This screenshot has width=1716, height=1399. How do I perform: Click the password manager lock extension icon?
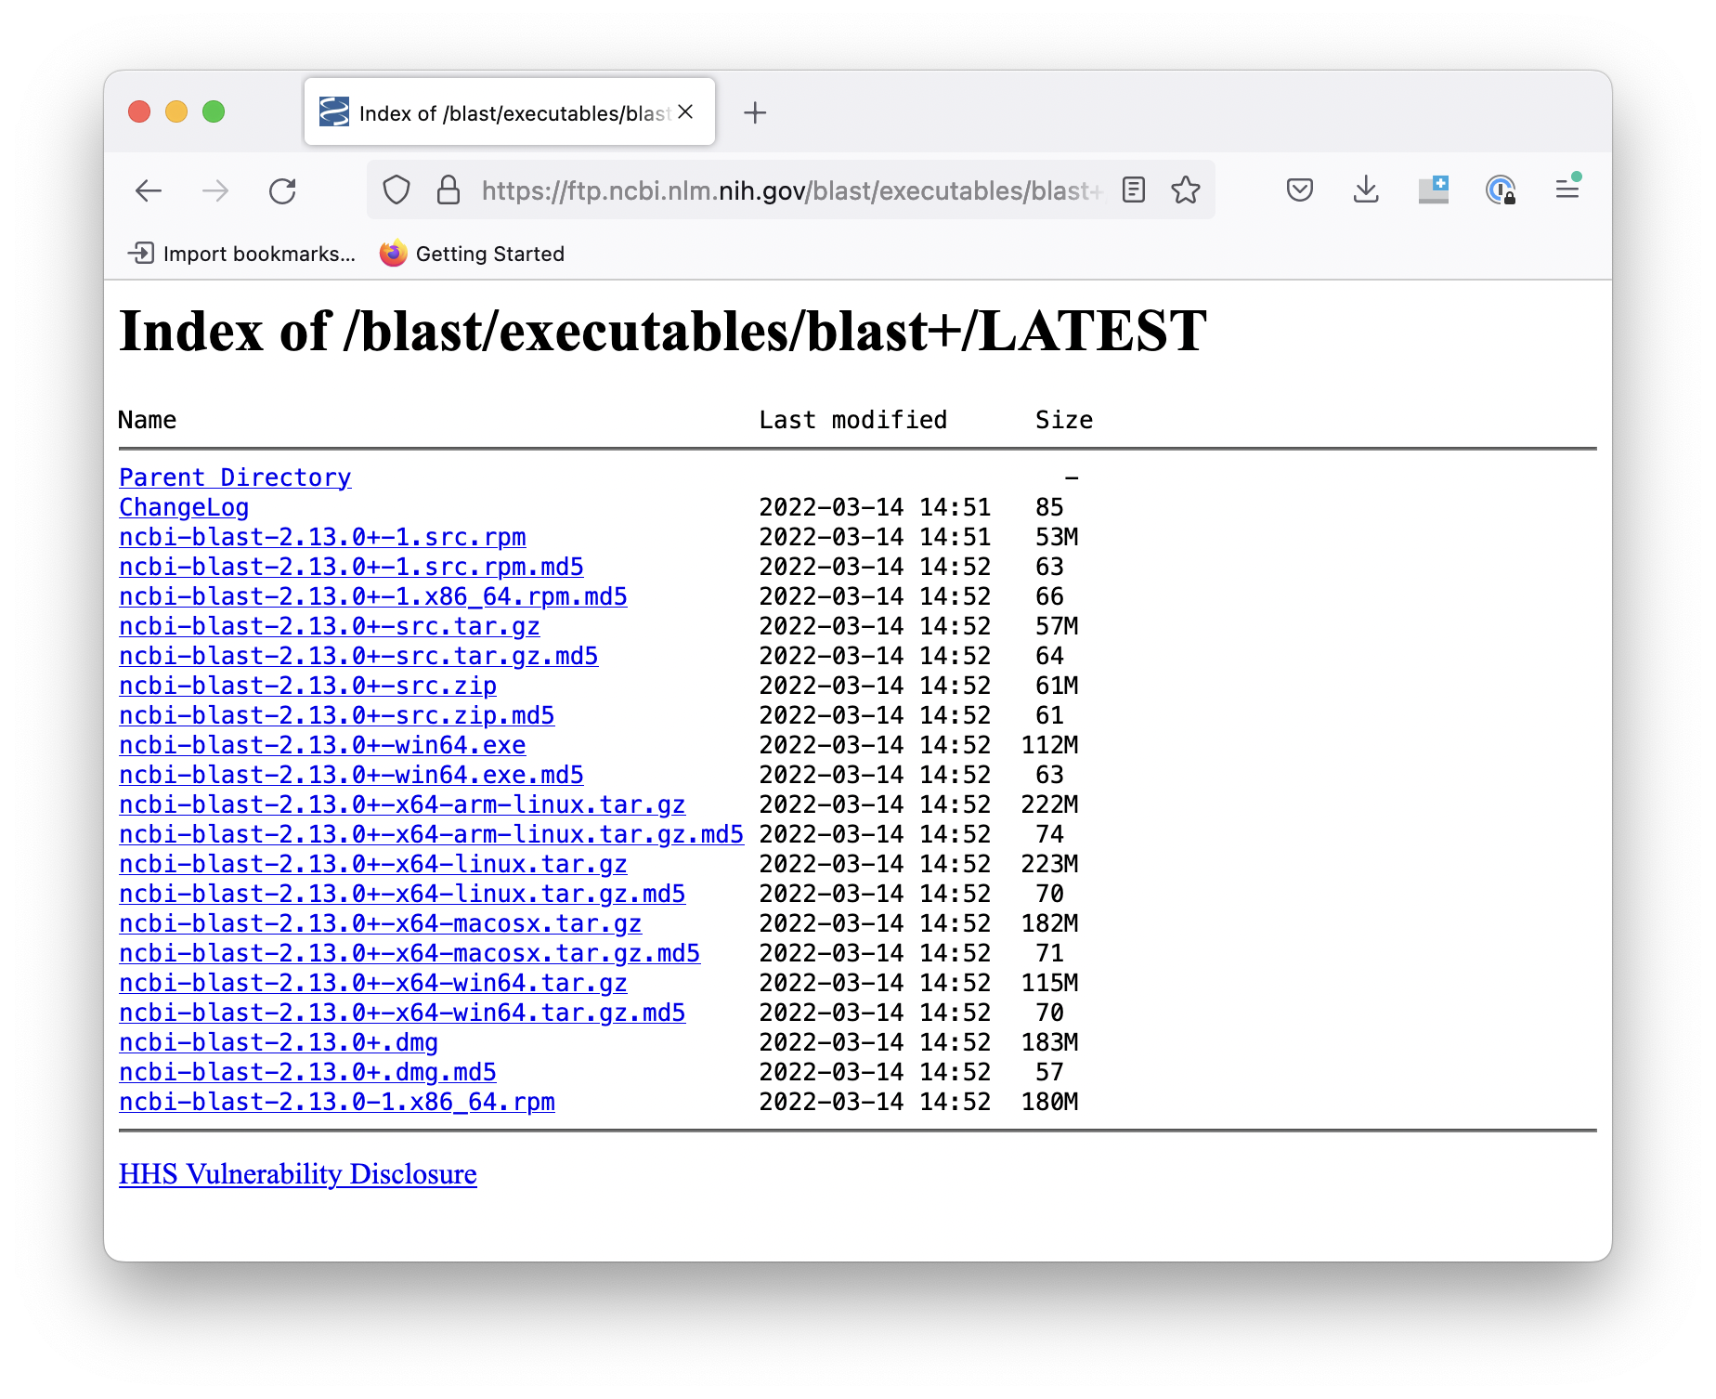(1501, 190)
